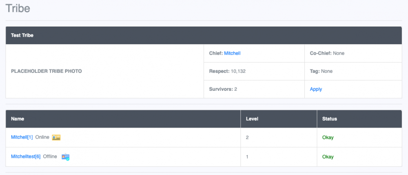Click the Test Tribe panel header
Screen dimensions: 408x175
point(22,36)
